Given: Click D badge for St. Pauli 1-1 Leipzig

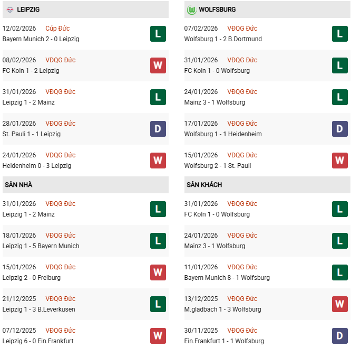Looking at the screenshot, I should [158, 129].
